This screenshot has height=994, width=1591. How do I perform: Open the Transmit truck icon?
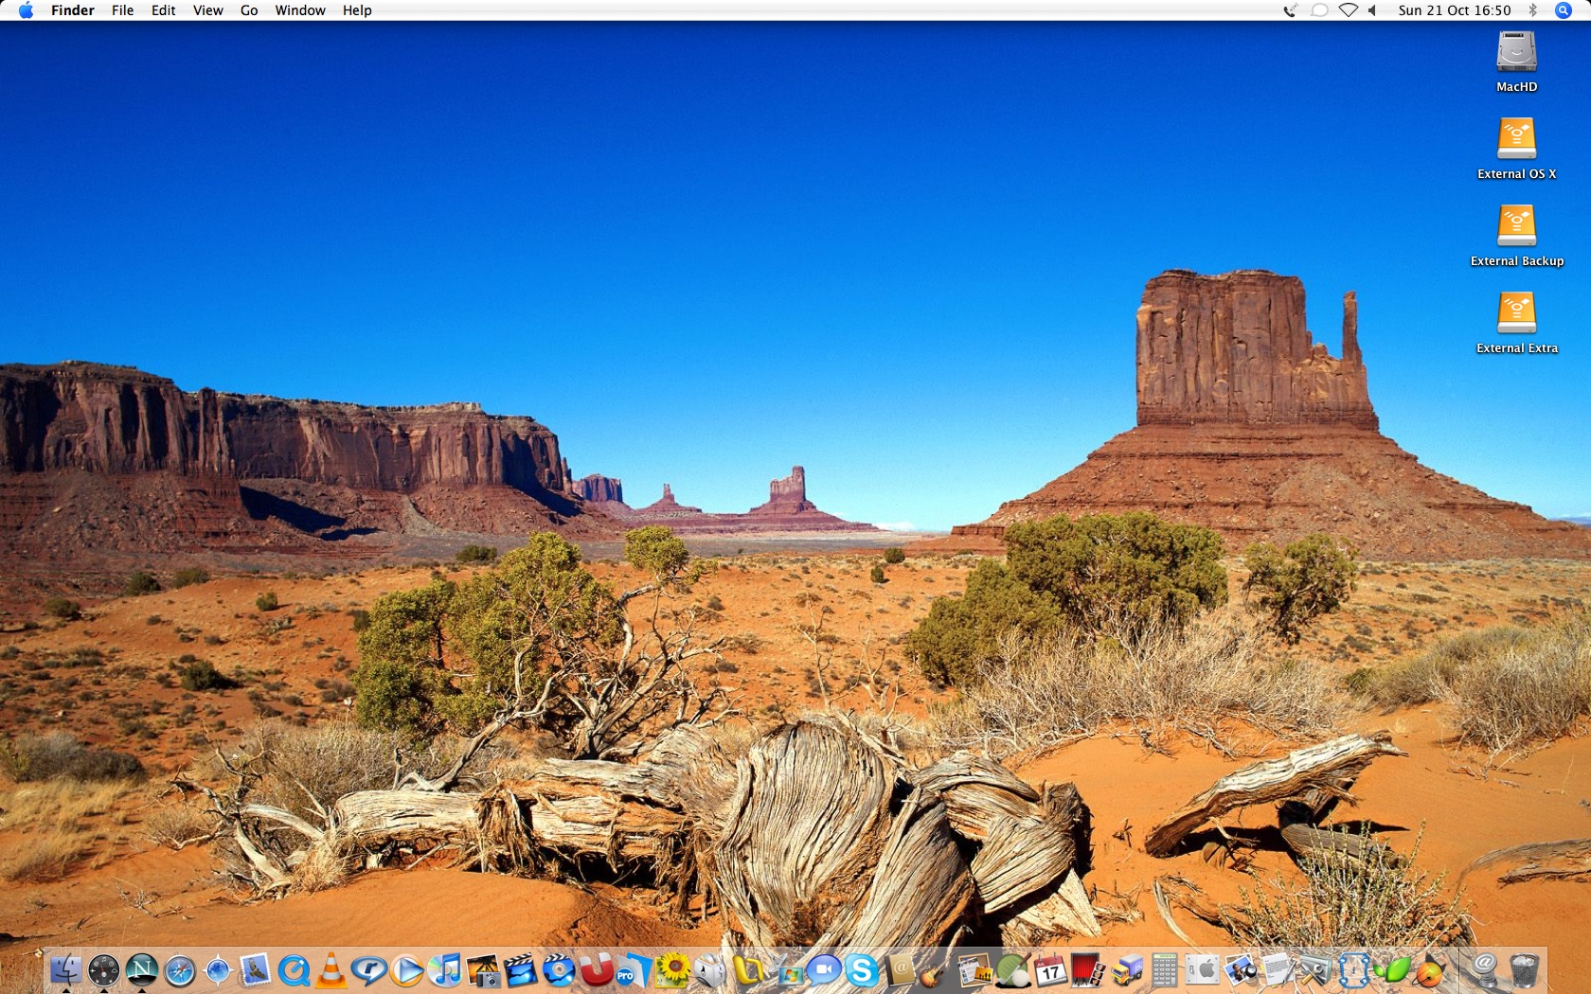(x=1127, y=970)
